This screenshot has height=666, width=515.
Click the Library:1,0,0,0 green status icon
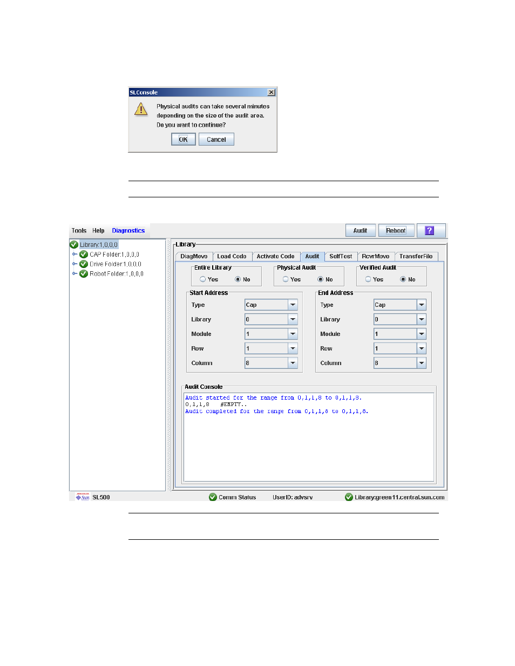tap(74, 245)
